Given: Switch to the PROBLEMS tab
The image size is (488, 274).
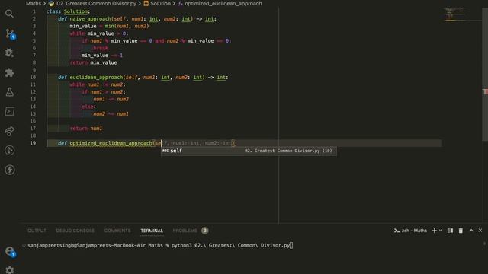Looking at the screenshot, I should point(185,231).
